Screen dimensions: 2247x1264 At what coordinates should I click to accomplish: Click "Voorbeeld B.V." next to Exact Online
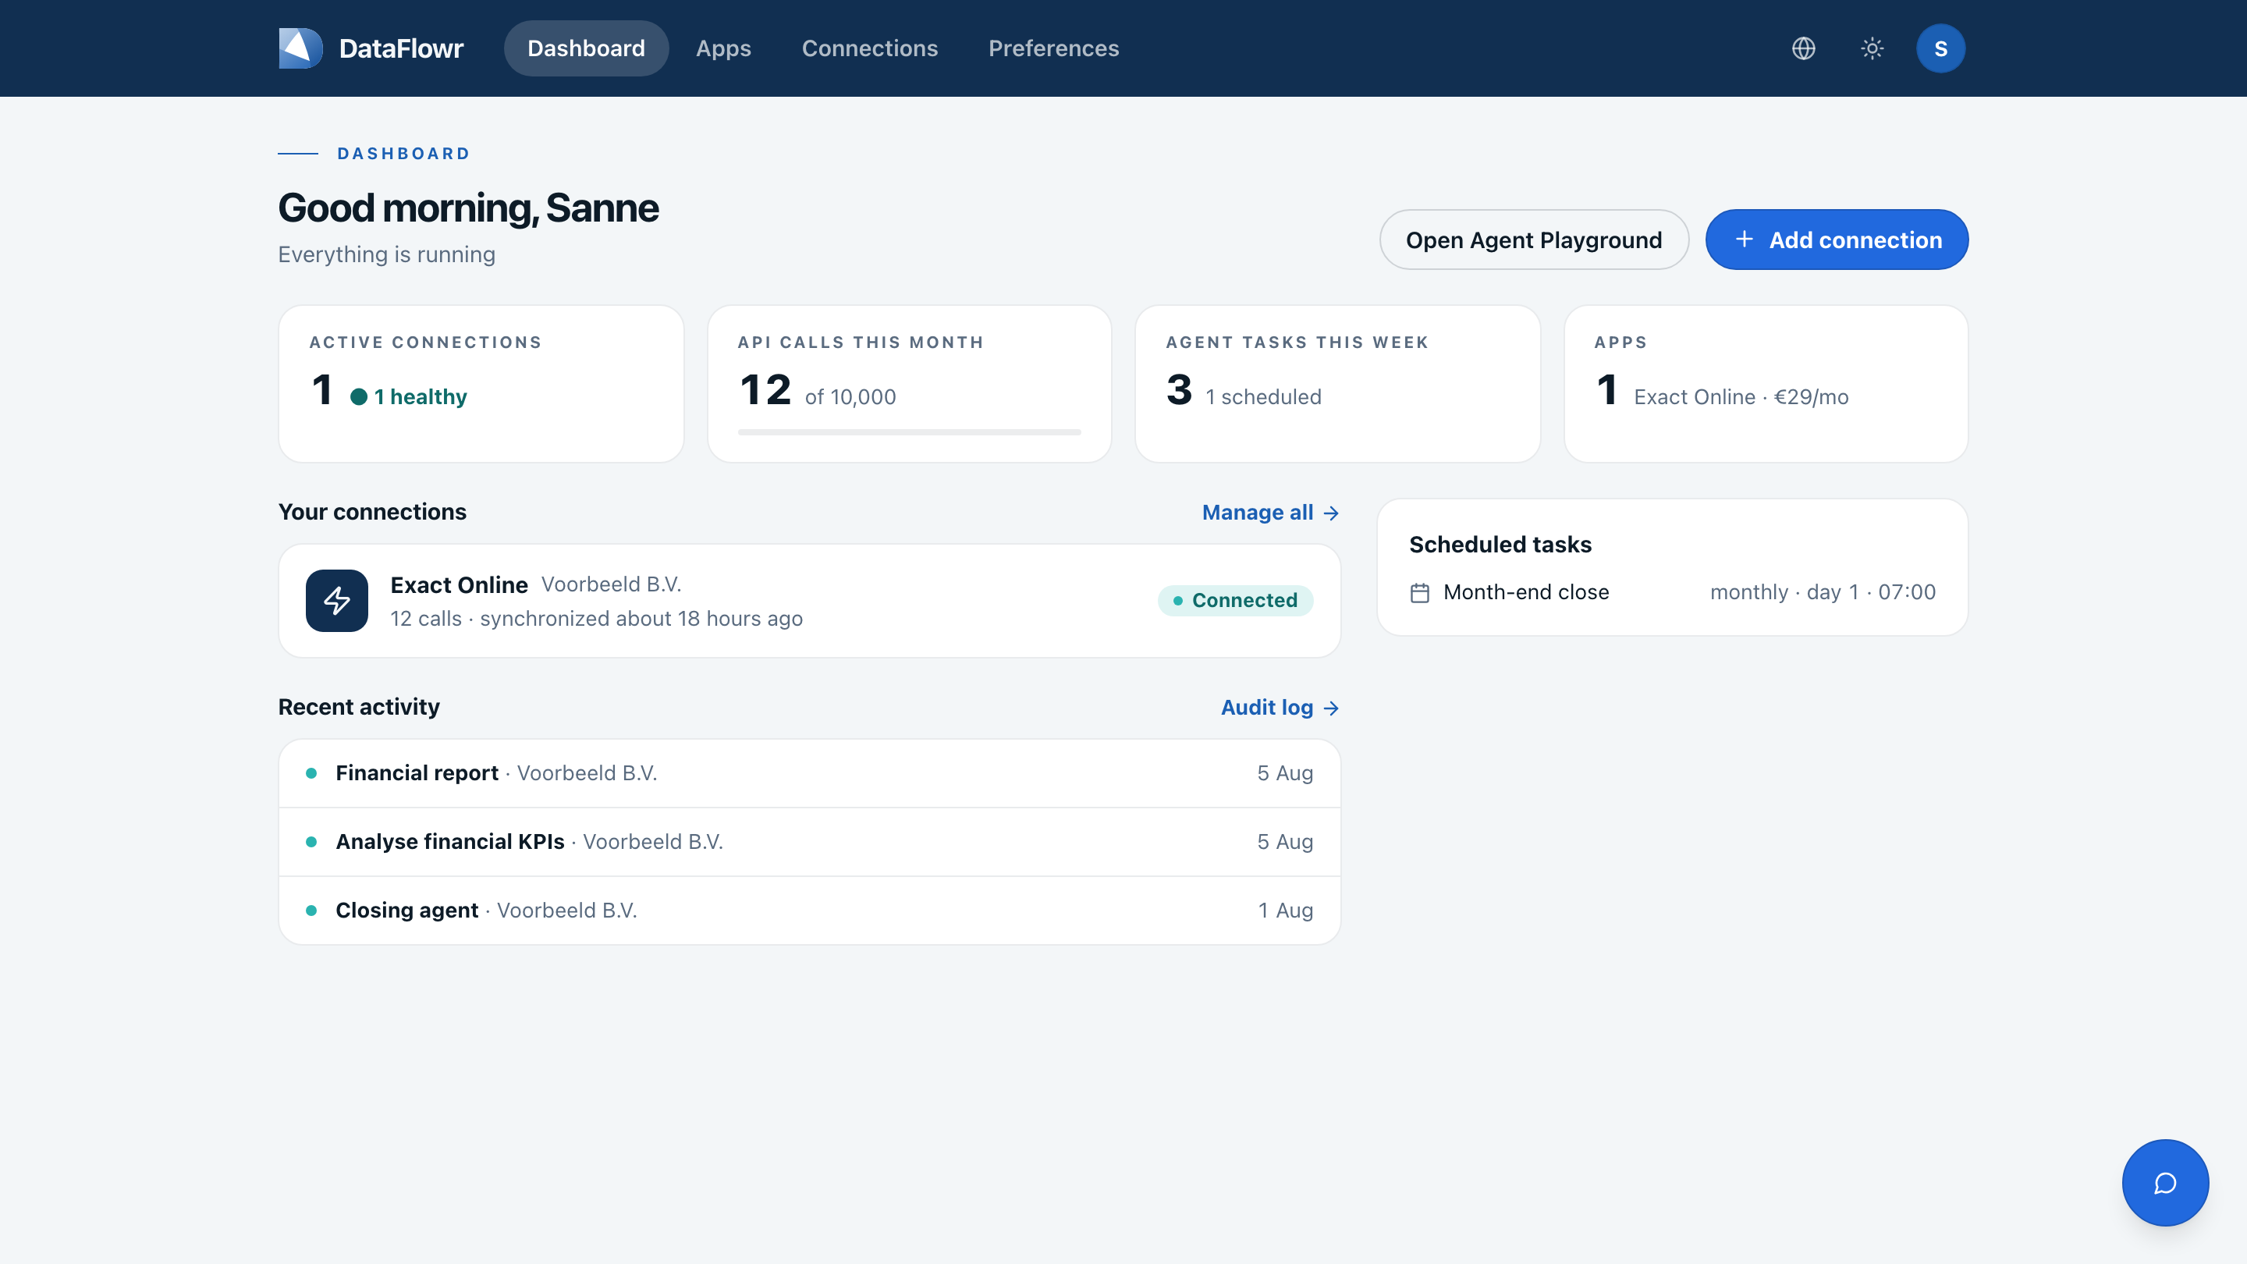[611, 584]
